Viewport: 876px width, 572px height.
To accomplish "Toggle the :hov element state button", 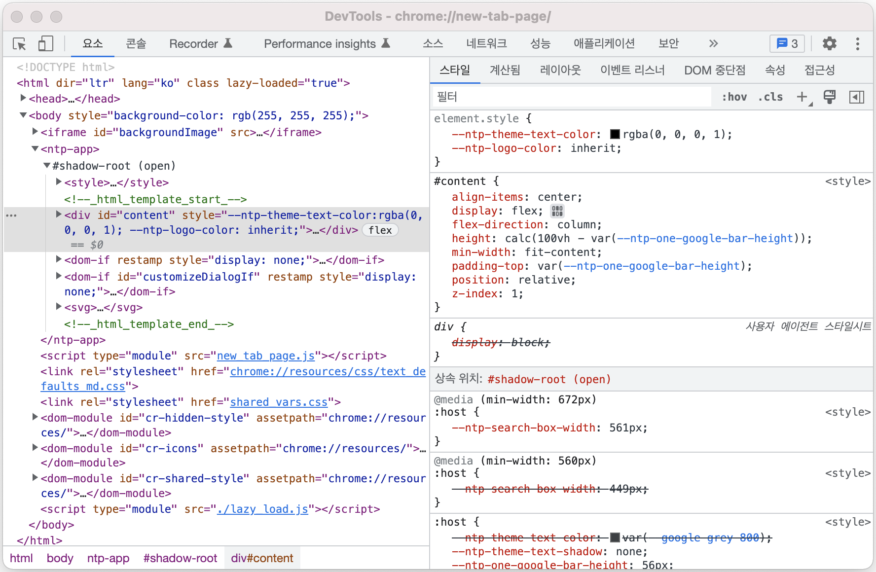I will click(734, 97).
